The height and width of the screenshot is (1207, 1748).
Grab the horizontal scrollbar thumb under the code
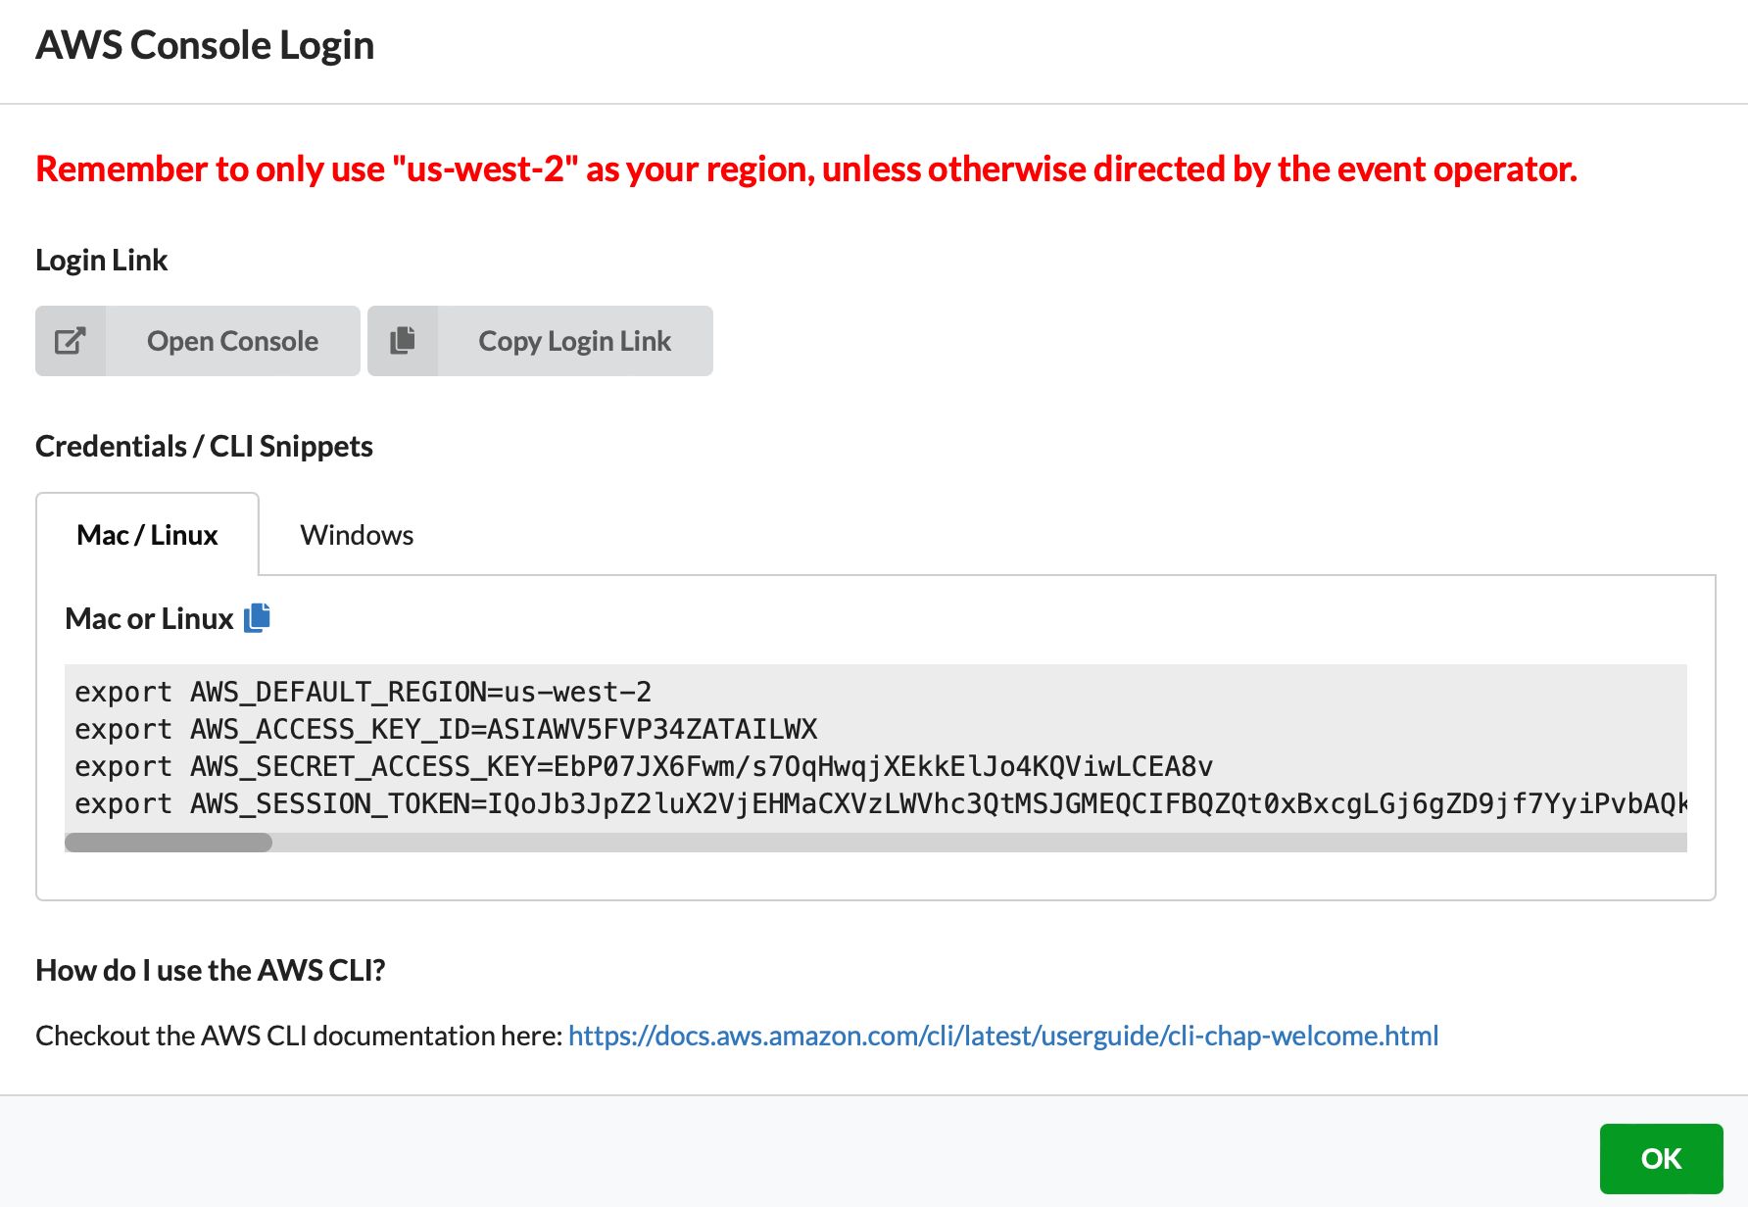tap(169, 843)
